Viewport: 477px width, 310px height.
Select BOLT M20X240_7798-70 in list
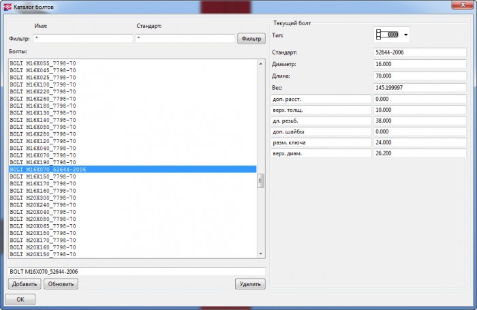(133, 205)
